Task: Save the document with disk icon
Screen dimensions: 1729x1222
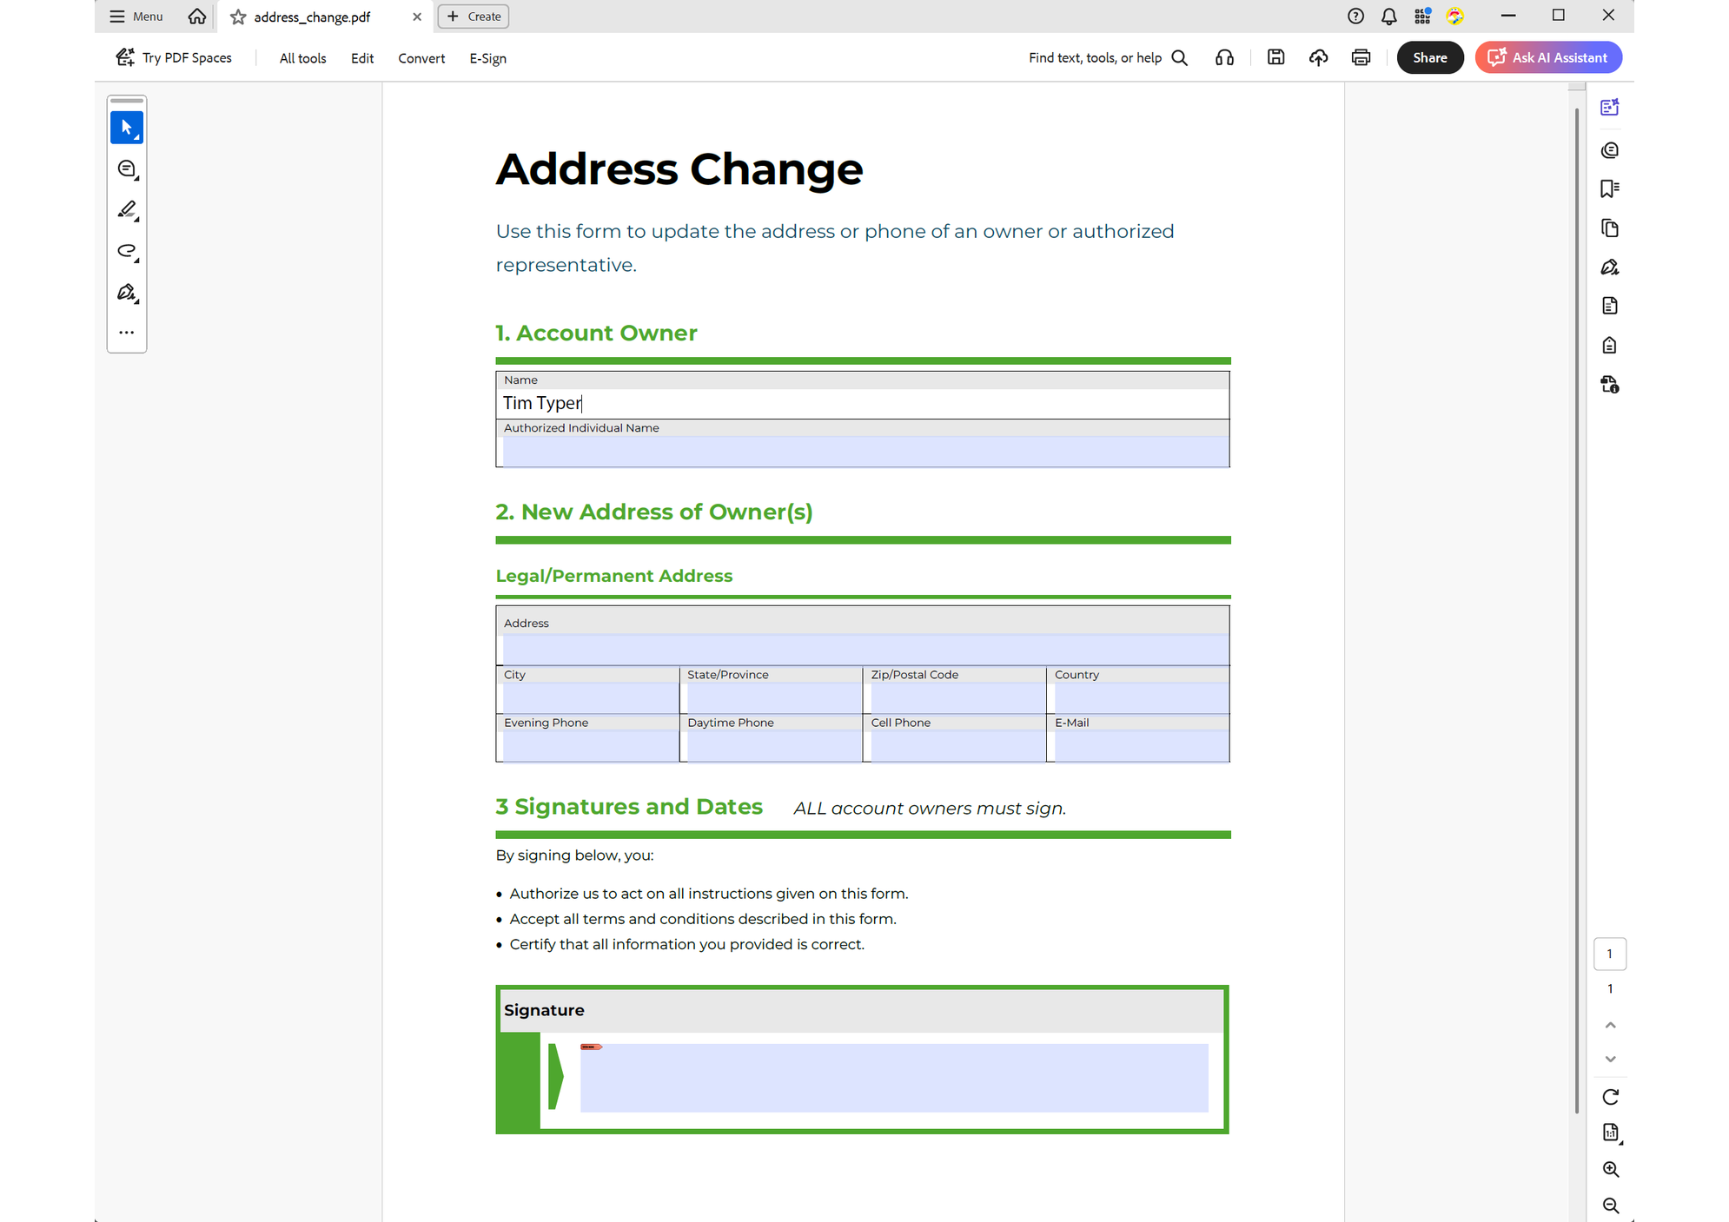Action: tap(1275, 57)
